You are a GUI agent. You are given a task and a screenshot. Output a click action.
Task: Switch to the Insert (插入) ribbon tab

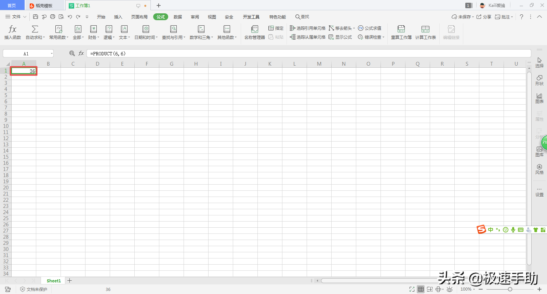coord(118,17)
